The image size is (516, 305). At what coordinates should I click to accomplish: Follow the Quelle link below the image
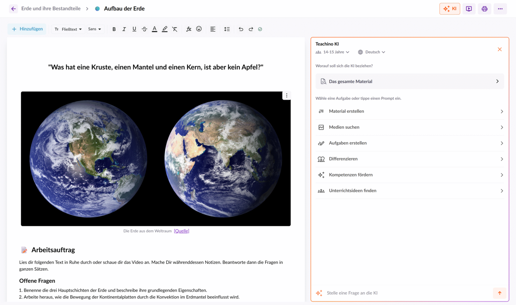pos(181,231)
